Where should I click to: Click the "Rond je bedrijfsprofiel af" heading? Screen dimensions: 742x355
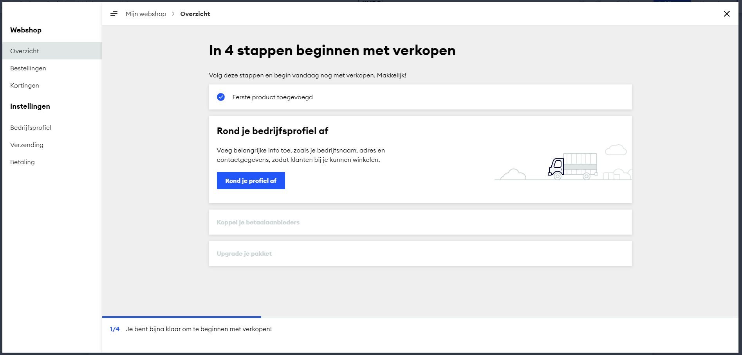273,131
